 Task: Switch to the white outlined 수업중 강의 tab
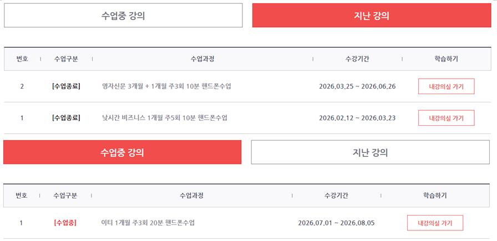123,16
